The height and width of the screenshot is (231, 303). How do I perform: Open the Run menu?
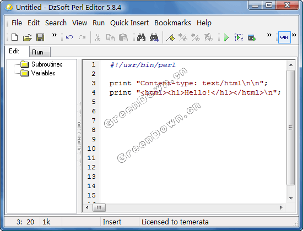99,23
